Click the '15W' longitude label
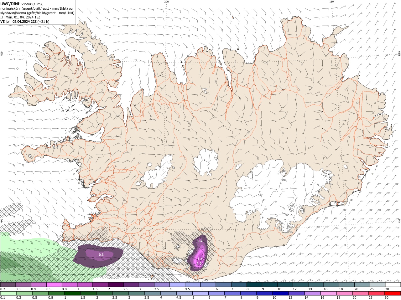This screenshot has height=300, width=401. pyautogui.click(x=332, y=2)
